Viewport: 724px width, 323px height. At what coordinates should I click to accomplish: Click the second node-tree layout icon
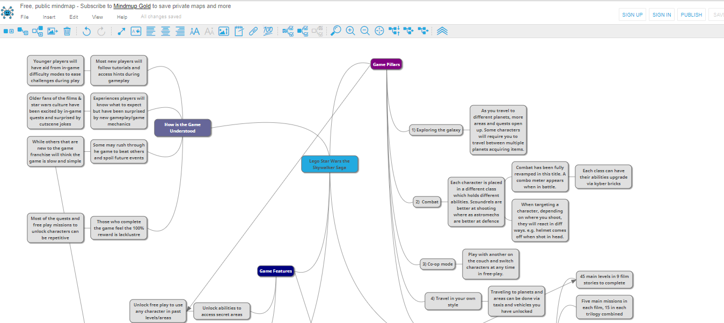(408, 31)
